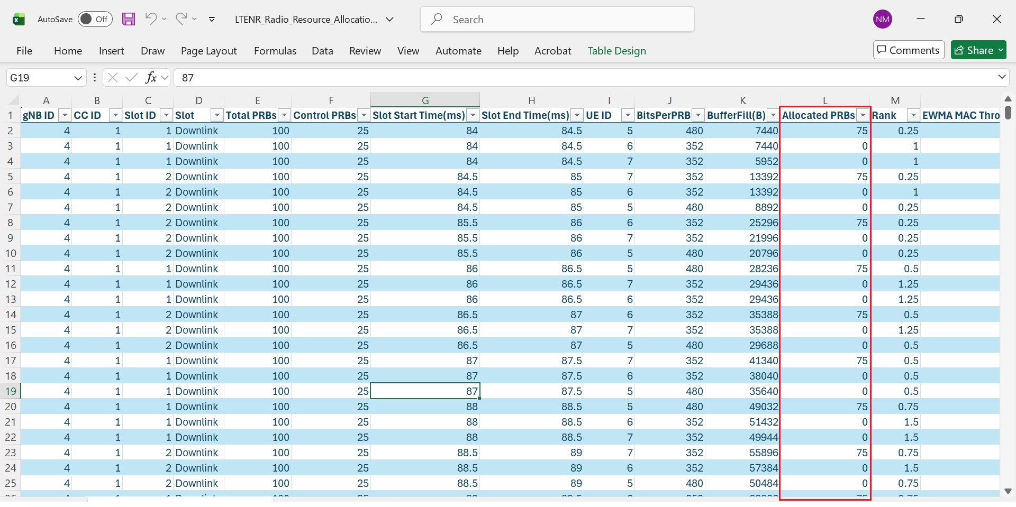The image size is (1016, 507).
Task: Open the Slot End Time(ms) filter dropdown
Action: click(577, 115)
